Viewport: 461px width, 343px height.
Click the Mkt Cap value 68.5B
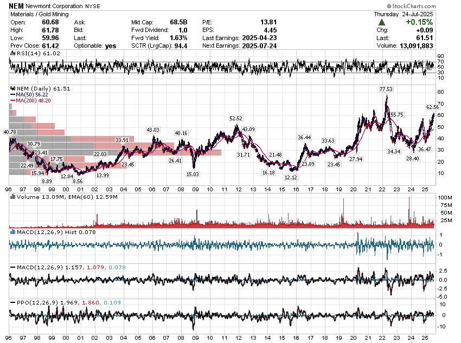178,22
